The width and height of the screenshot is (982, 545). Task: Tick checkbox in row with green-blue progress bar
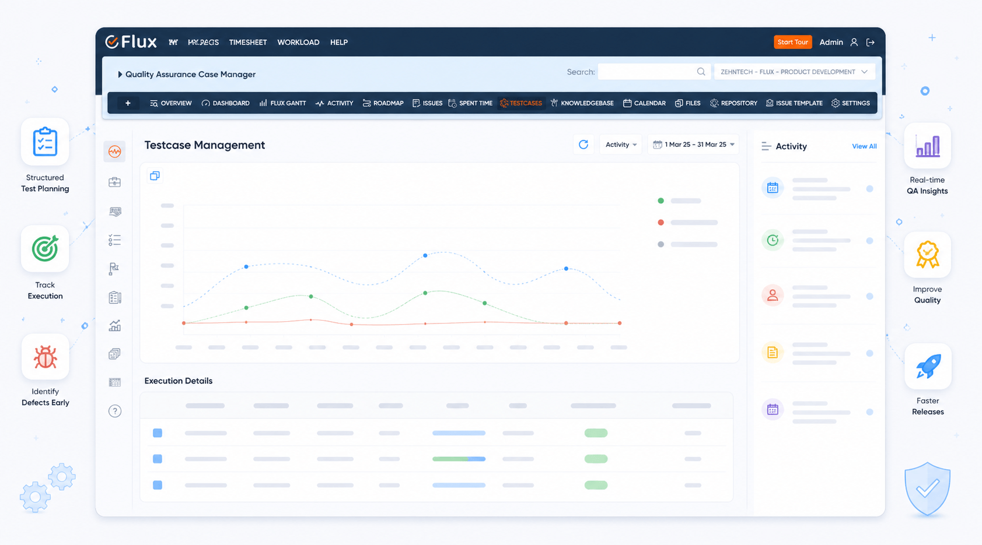(158, 459)
